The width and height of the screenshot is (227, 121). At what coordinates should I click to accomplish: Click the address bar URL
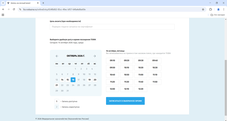tap(54, 9)
